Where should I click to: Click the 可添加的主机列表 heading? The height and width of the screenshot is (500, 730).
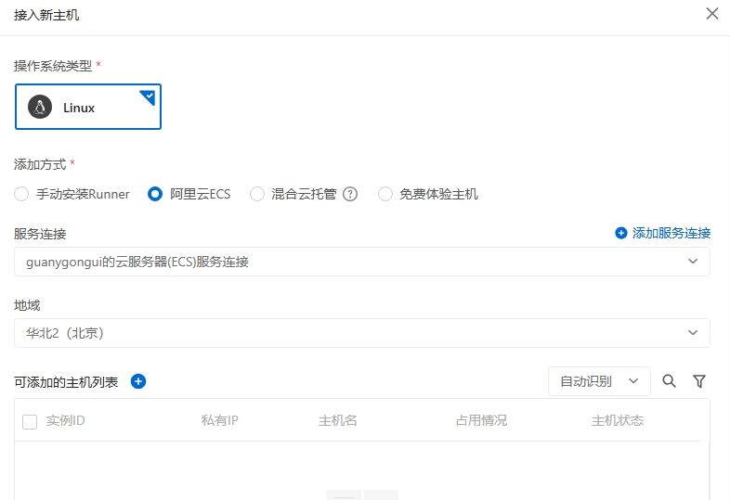click(x=66, y=382)
